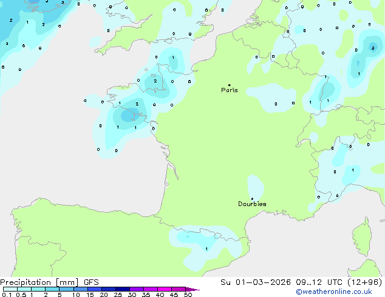Screen dimensions: 385x297
Task: Click the legend value 50
Action: [188, 295]
